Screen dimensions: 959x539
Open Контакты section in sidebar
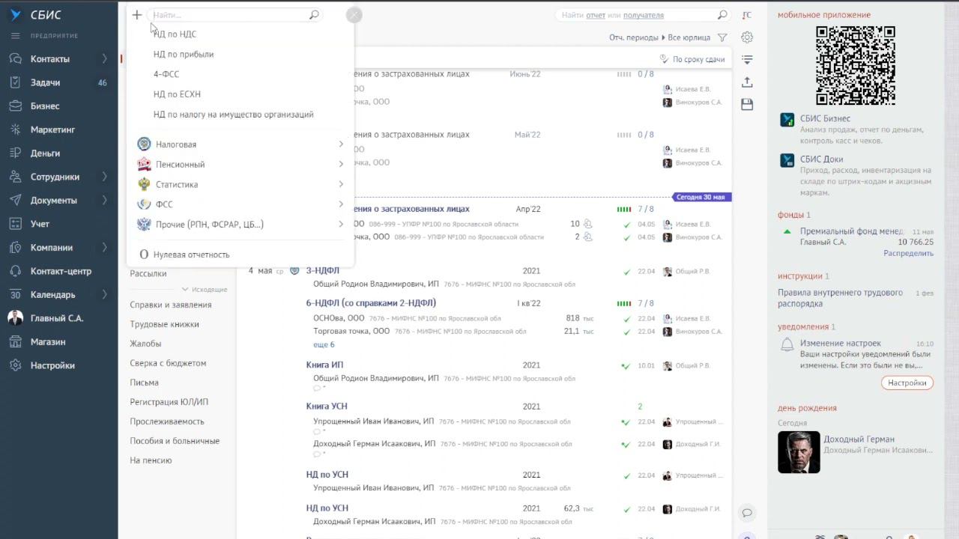[x=50, y=58]
